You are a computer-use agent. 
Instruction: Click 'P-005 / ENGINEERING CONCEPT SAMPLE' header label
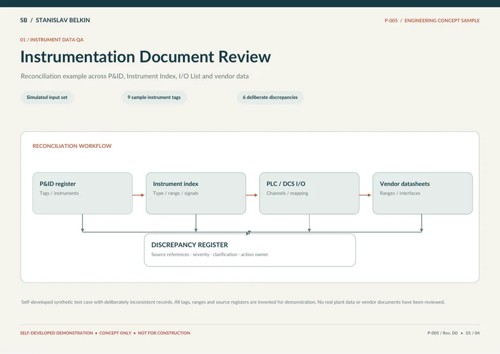tap(432, 21)
